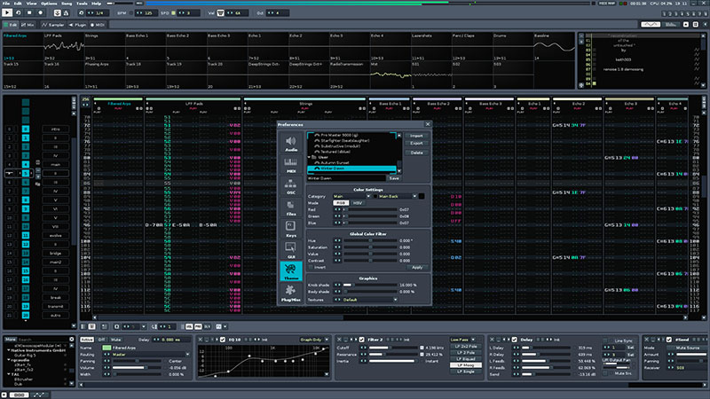This screenshot has height=399, width=710.
Task: Click the track color swatch beside Filtered Arps
Action: point(106,348)
